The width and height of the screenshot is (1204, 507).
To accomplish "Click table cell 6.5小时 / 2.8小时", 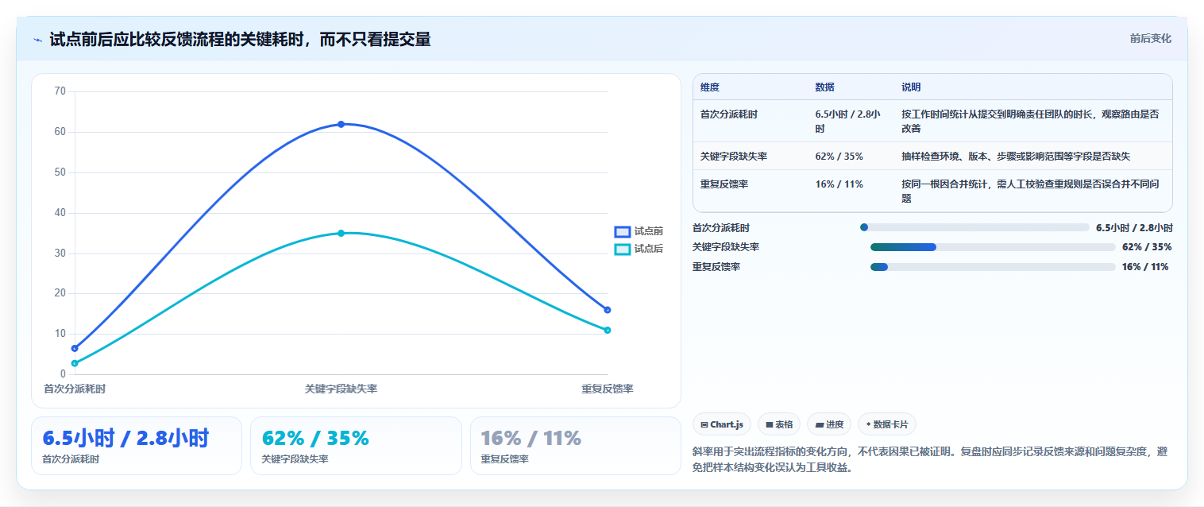I will click(847, 122).
